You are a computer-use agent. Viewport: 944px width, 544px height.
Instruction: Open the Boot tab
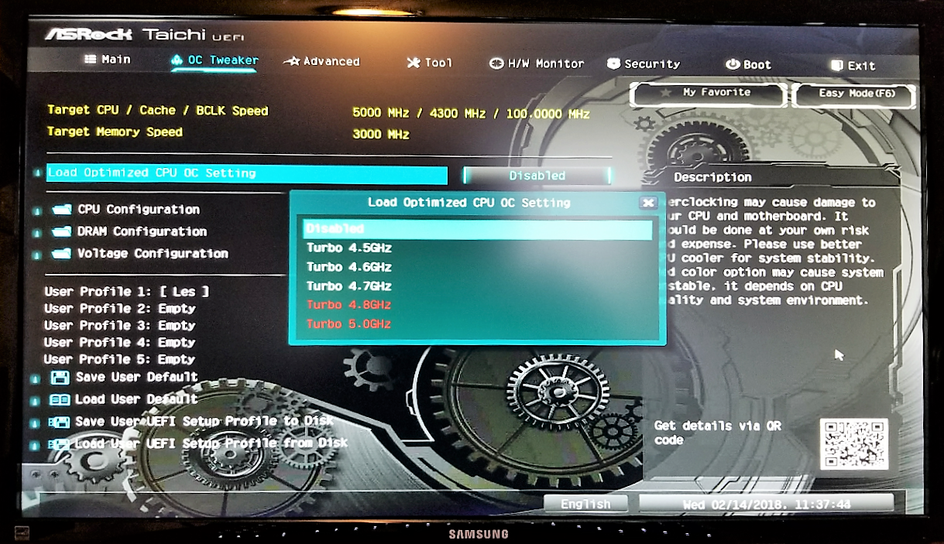[x=748, y=65]
